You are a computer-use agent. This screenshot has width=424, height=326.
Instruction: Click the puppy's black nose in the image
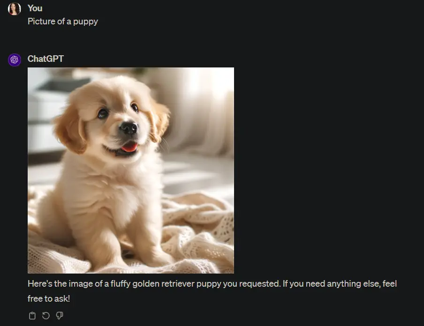tap(129, 127)
